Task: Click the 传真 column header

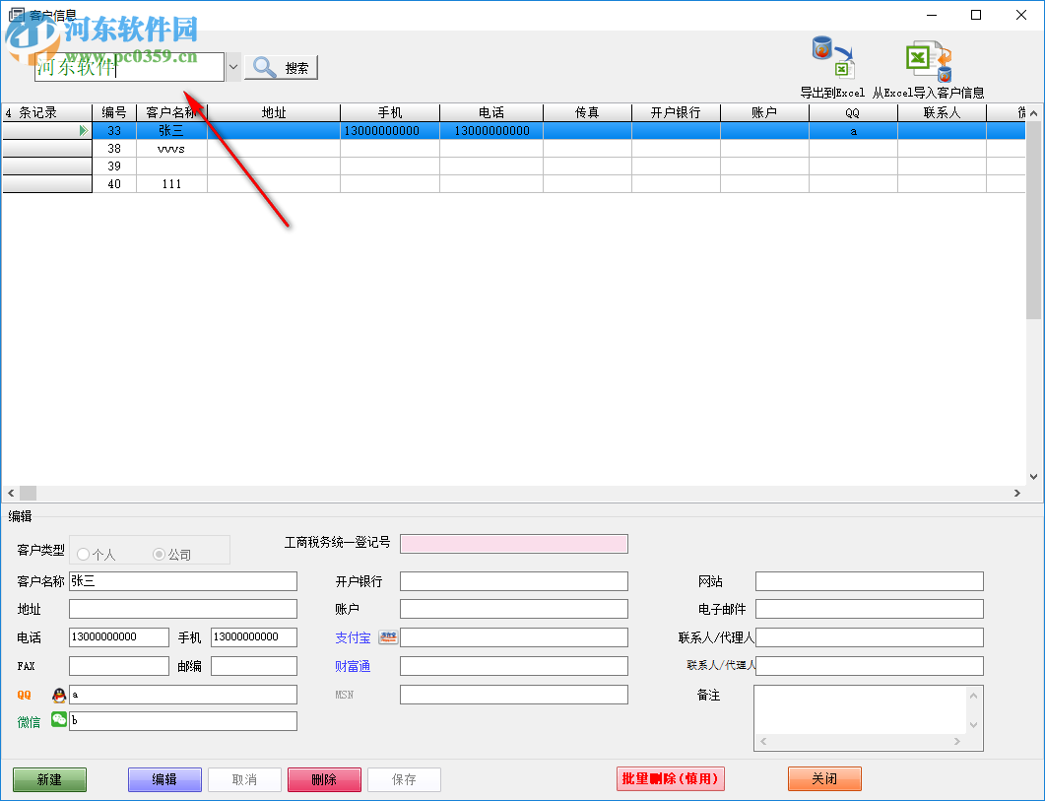Action: tap(587, 112)
